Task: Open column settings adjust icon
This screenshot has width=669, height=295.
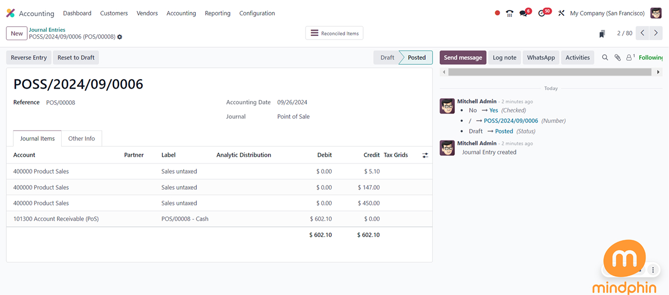Action: (x=425, y=155)
